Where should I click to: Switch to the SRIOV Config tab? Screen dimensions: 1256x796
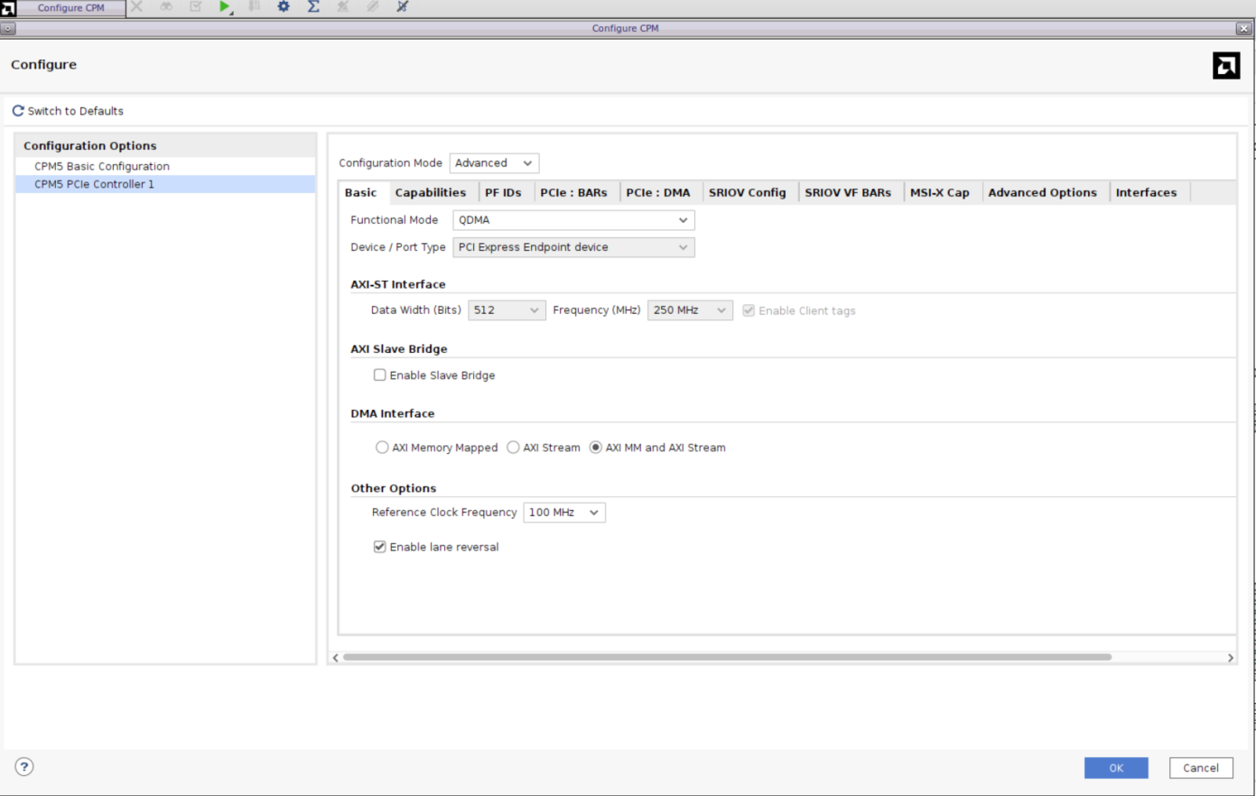(x=748, y=191)
